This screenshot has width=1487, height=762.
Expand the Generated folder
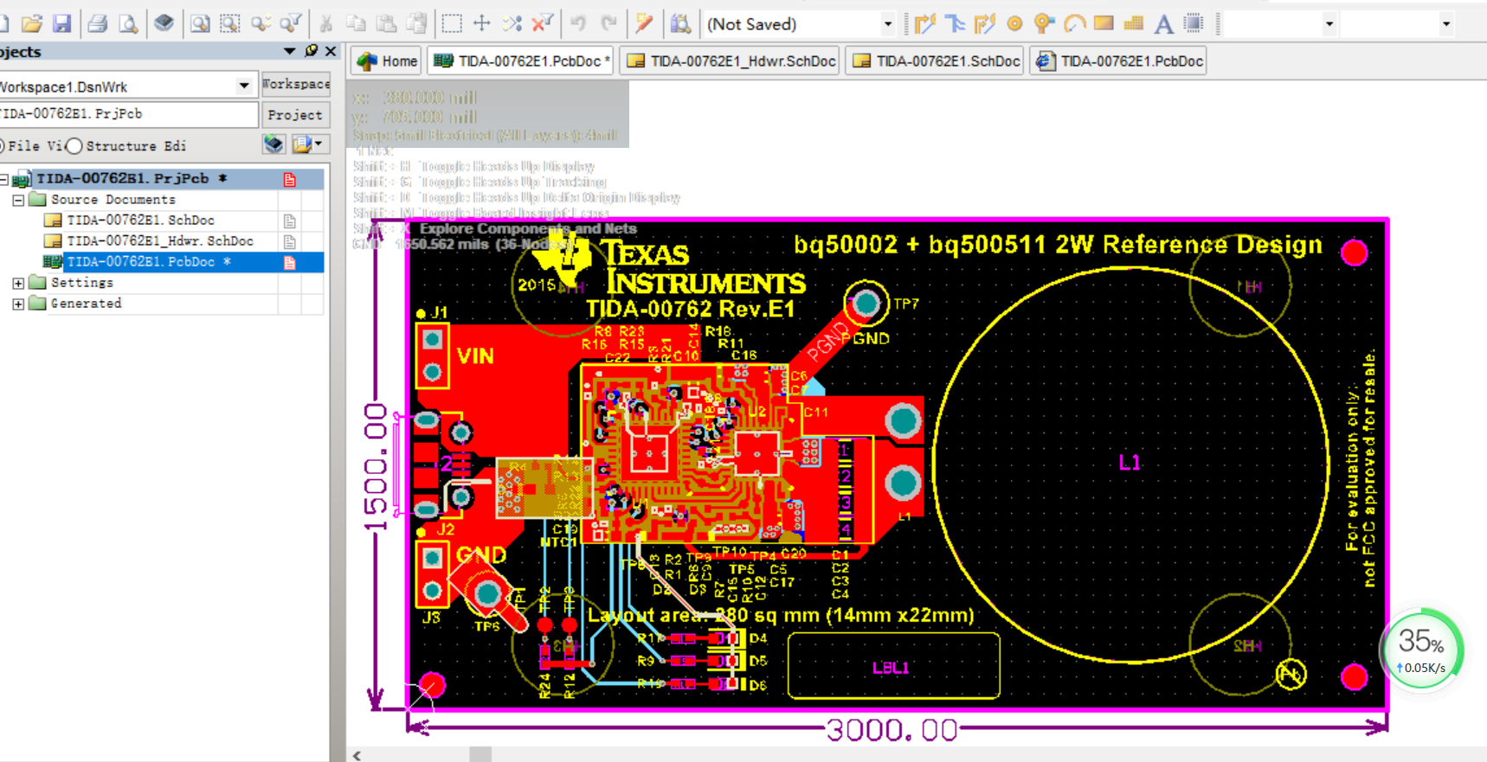coord(18,304)
